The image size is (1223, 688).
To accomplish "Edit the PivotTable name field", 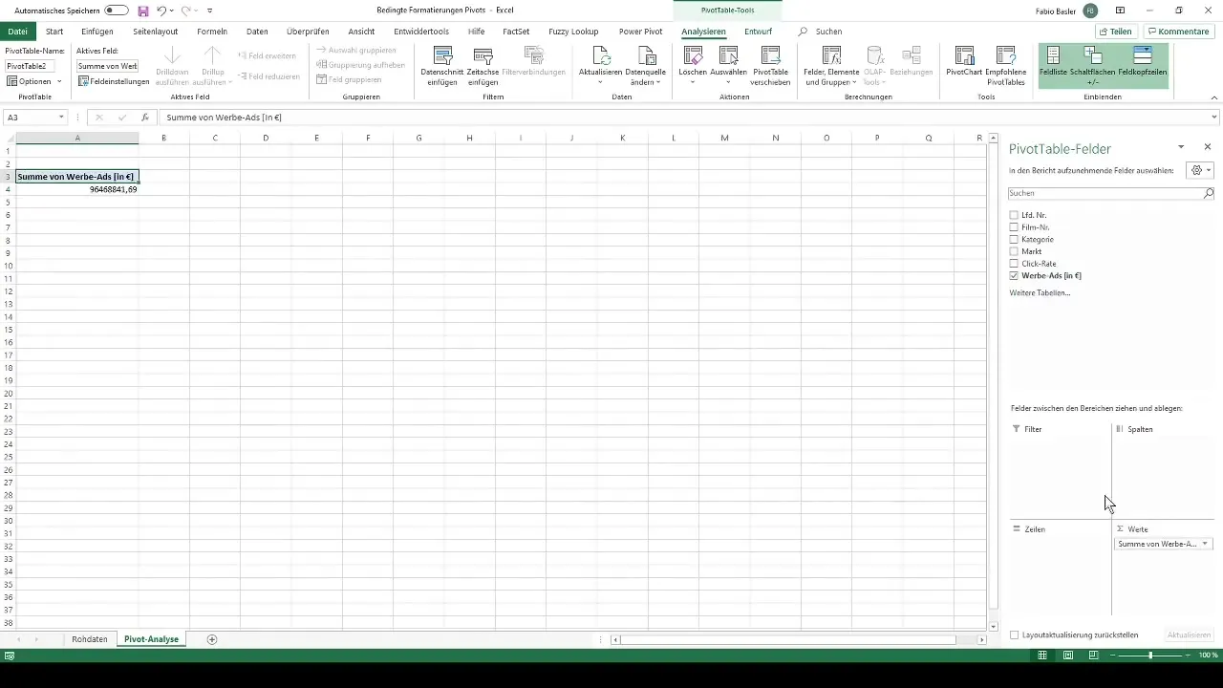I will (x=30, y=66).
